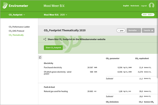Switch language to English

126,6
